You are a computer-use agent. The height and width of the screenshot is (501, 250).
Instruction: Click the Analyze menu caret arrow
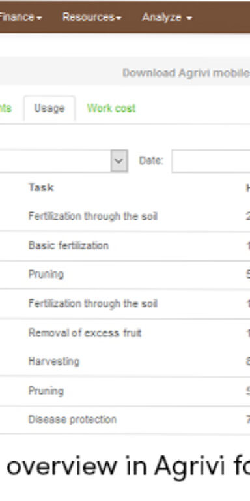pyautogui.click(x=189, y=18)
